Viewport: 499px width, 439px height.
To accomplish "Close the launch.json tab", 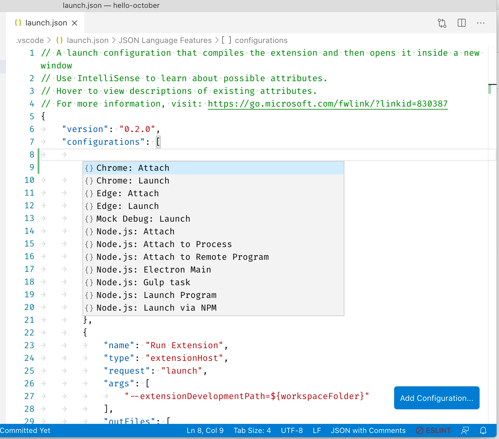I will [75, 23].
